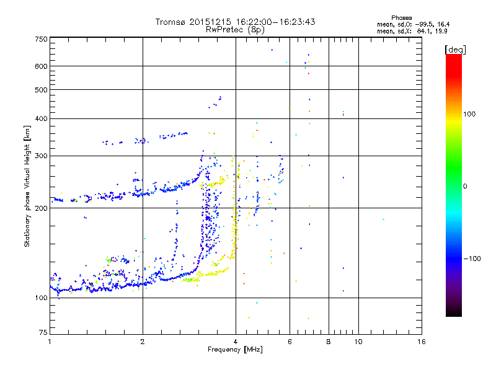Click the colorbar '-100' tick label
Screen dimensions: 496x372
coord(472,259)
